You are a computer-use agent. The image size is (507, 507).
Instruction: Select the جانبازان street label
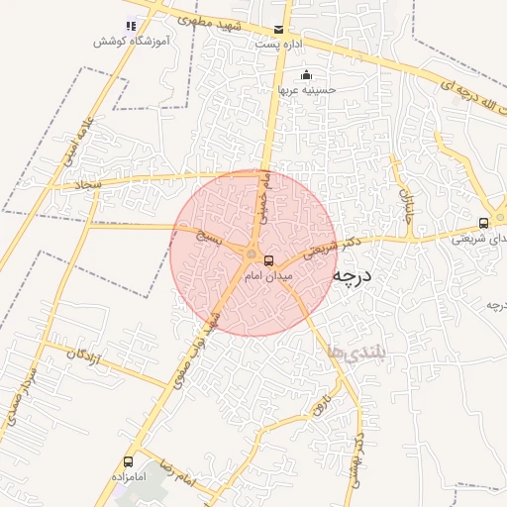point(406,206)
